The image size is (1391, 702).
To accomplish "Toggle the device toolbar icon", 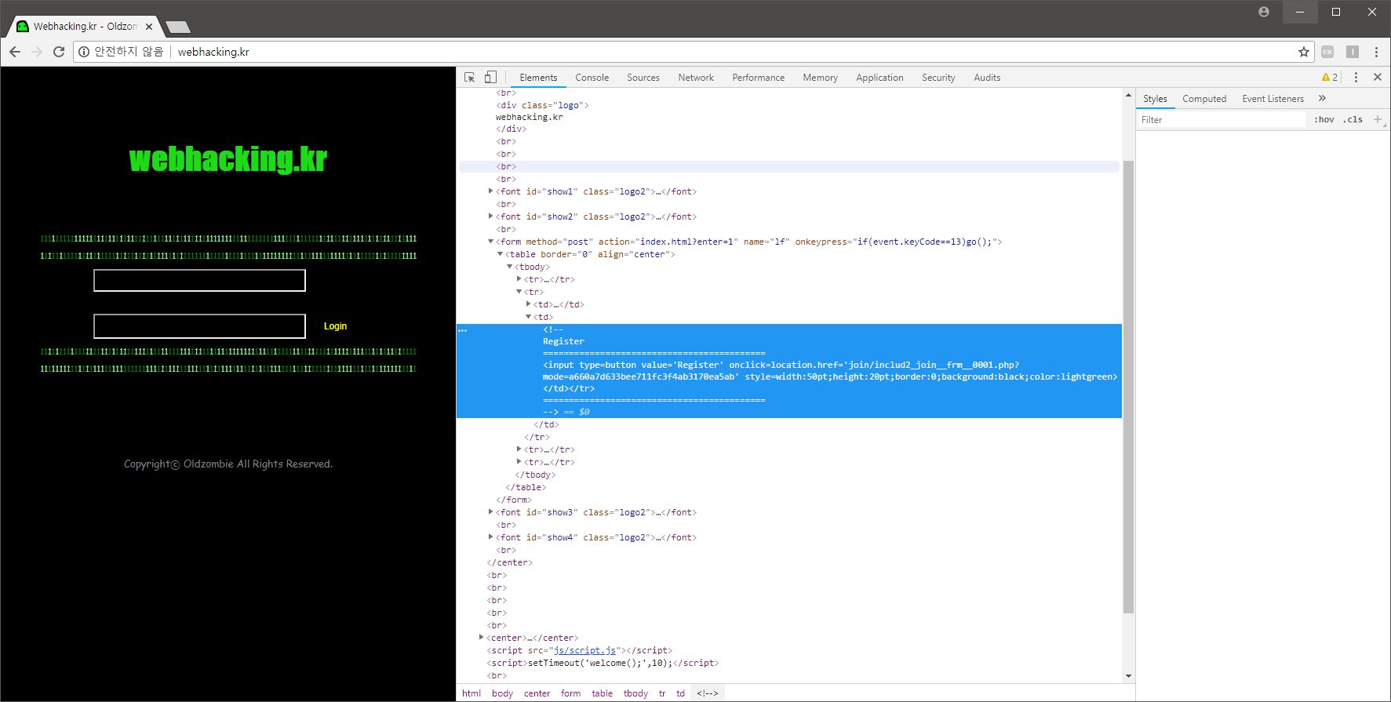I will coord(490,78).
